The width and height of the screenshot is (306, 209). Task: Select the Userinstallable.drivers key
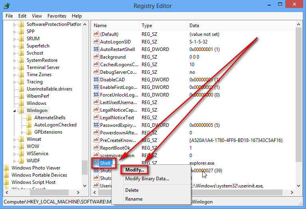click(x=49, y=89)
